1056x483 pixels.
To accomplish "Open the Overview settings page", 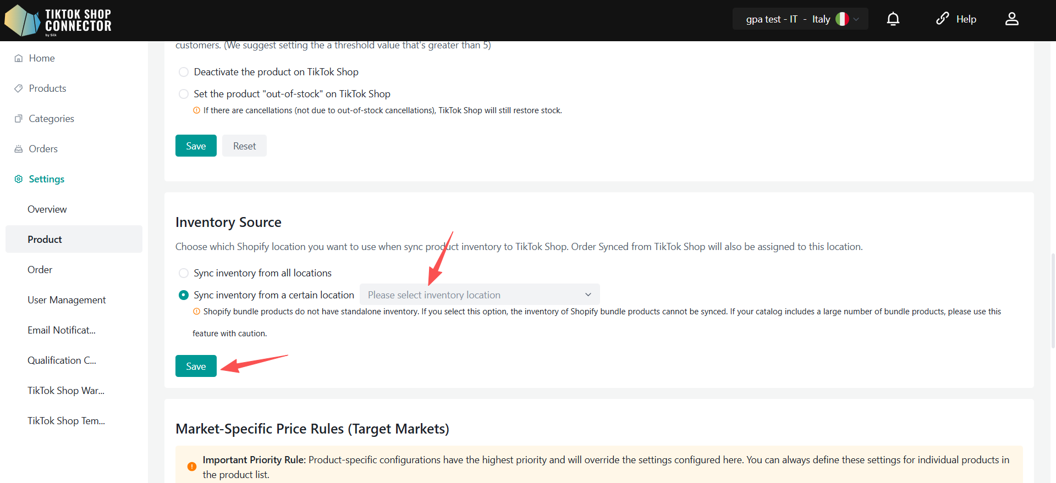I will (x=47, y=209).
